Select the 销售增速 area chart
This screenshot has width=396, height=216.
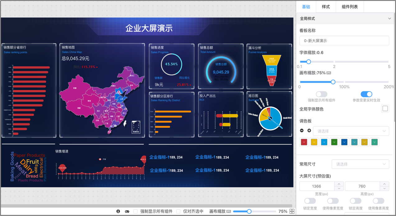pyautogui.click(x=101, y=165)
